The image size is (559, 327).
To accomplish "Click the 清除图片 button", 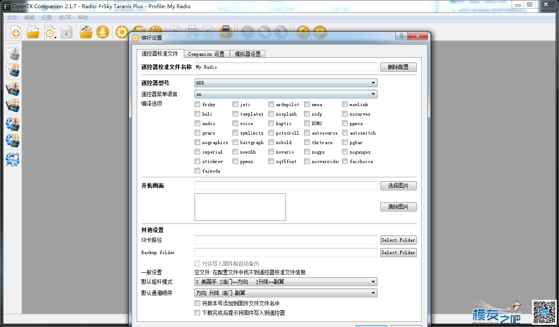I will coord(399,207).
